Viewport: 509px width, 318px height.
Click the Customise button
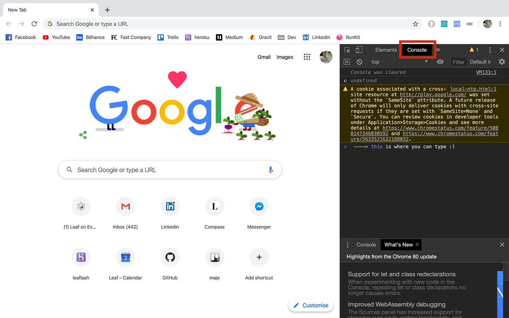click(x=310, y=305)
